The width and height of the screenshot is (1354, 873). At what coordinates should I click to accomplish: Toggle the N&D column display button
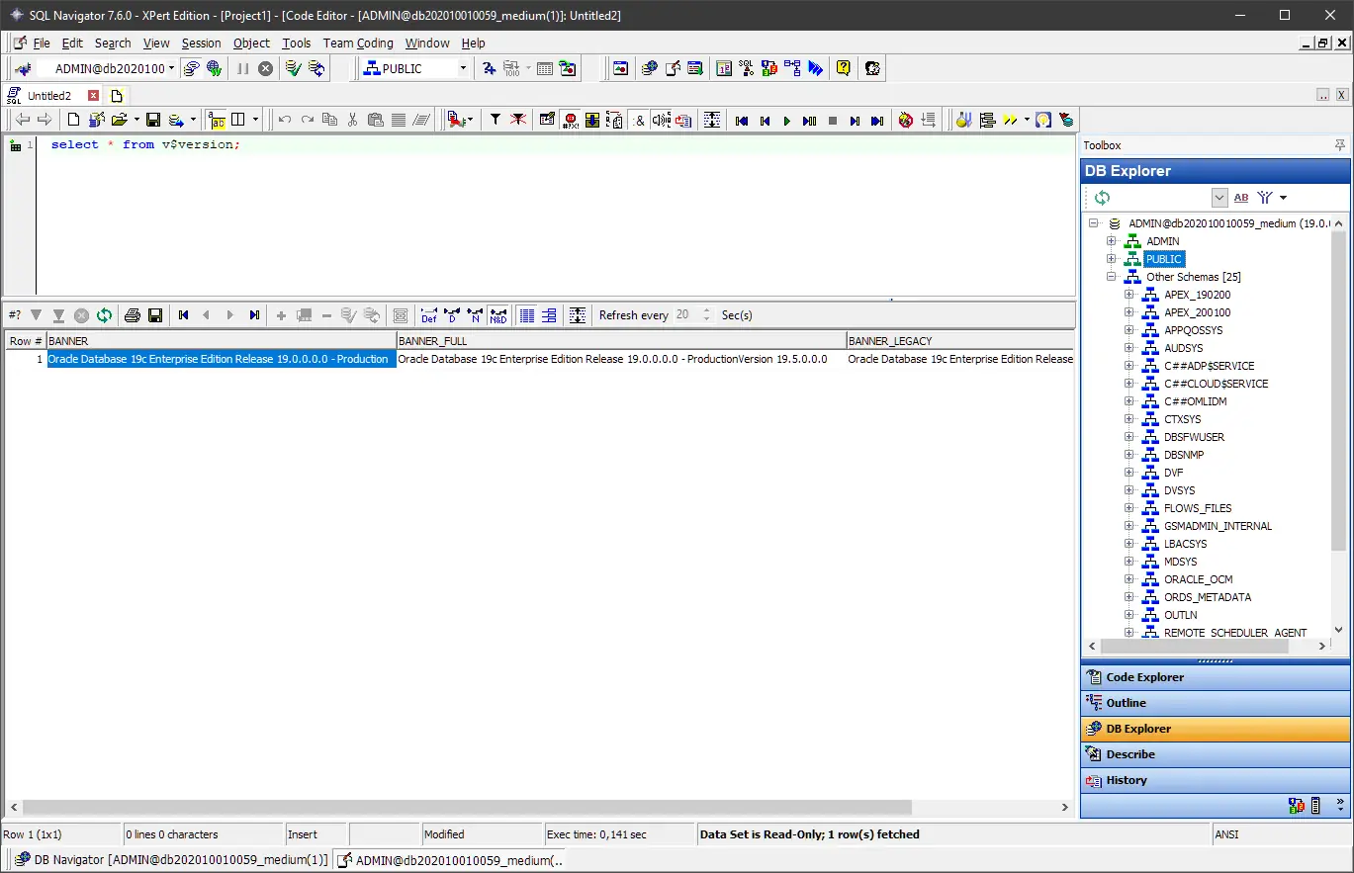[x=497, y=315]
